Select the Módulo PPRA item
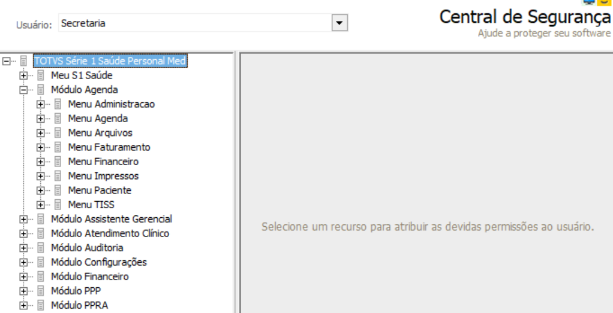 tap(79, 306)
